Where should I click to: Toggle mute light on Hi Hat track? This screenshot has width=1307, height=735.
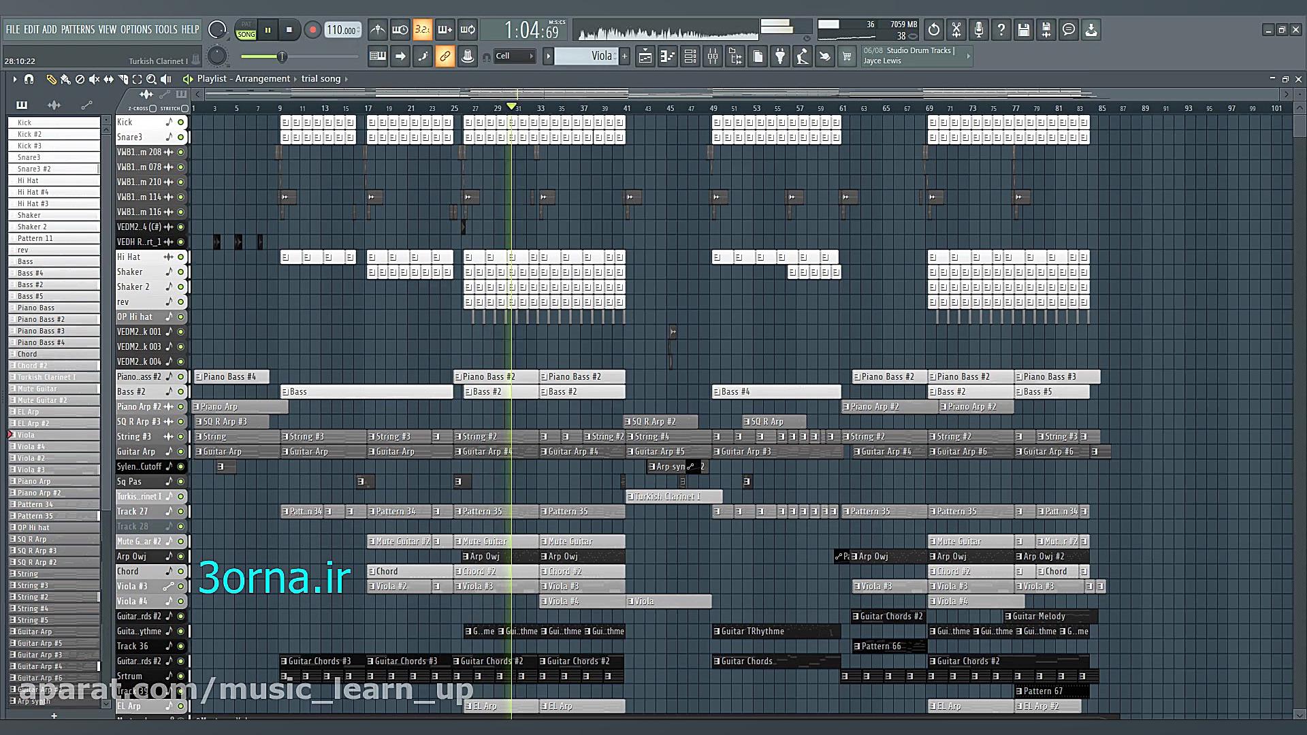tap(181, 257)
